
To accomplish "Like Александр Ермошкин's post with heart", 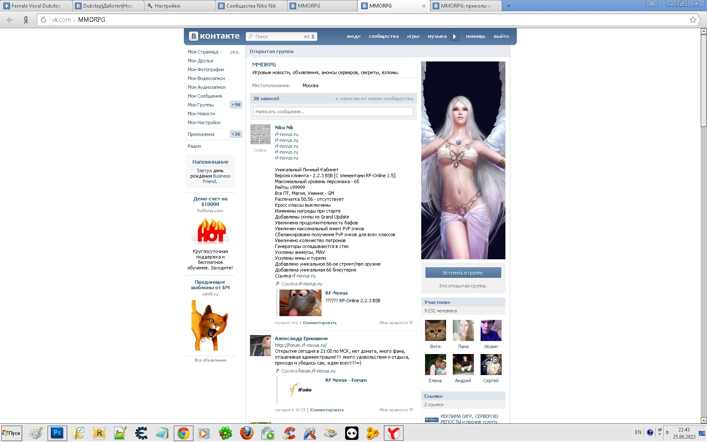I will (411, 410).
